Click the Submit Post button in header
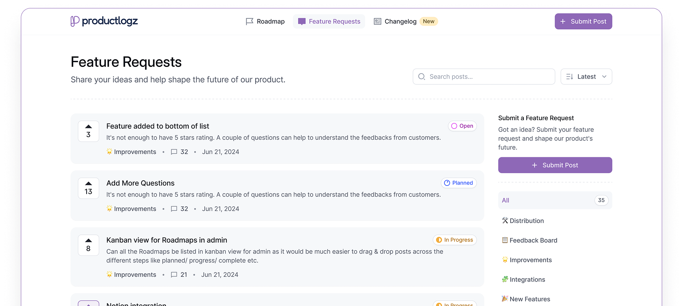This screenshot has height=306, width=683. (583, 21)
